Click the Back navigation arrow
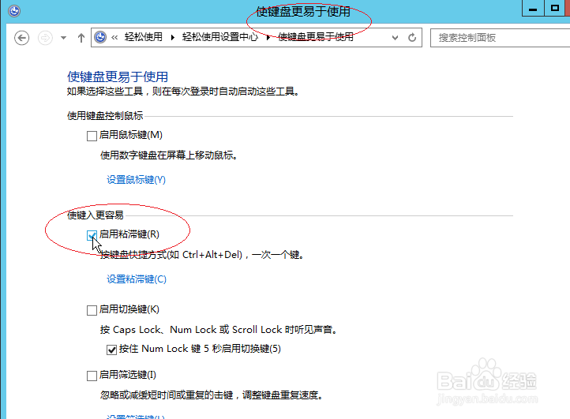 click(22, 38)
